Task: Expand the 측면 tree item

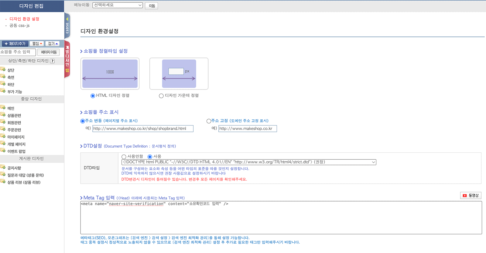Action: 11,77
